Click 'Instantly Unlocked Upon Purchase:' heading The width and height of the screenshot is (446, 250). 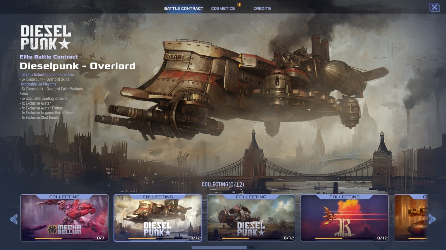(x=47, y=75)
